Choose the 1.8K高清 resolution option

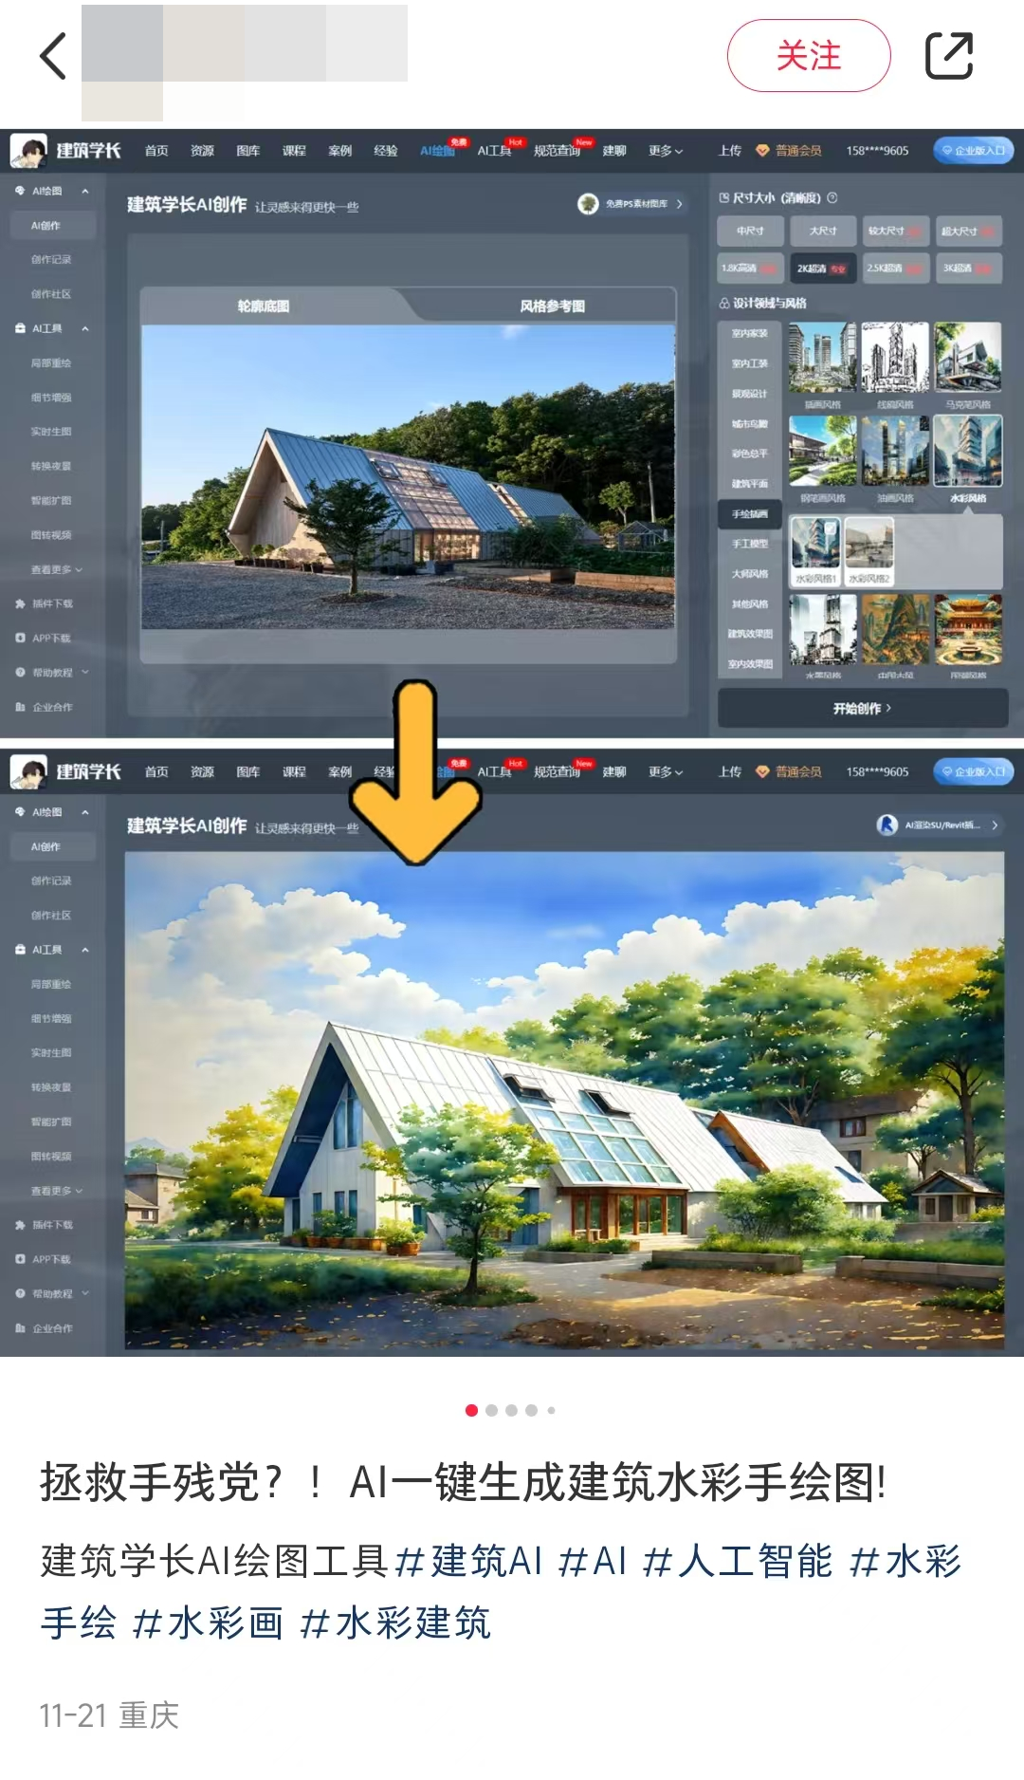click(x=751, y=269)
